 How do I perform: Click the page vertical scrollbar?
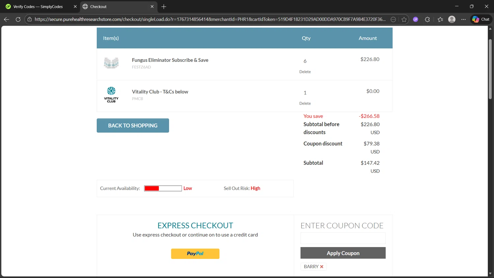pyautogui.click(x=490, y=69)
